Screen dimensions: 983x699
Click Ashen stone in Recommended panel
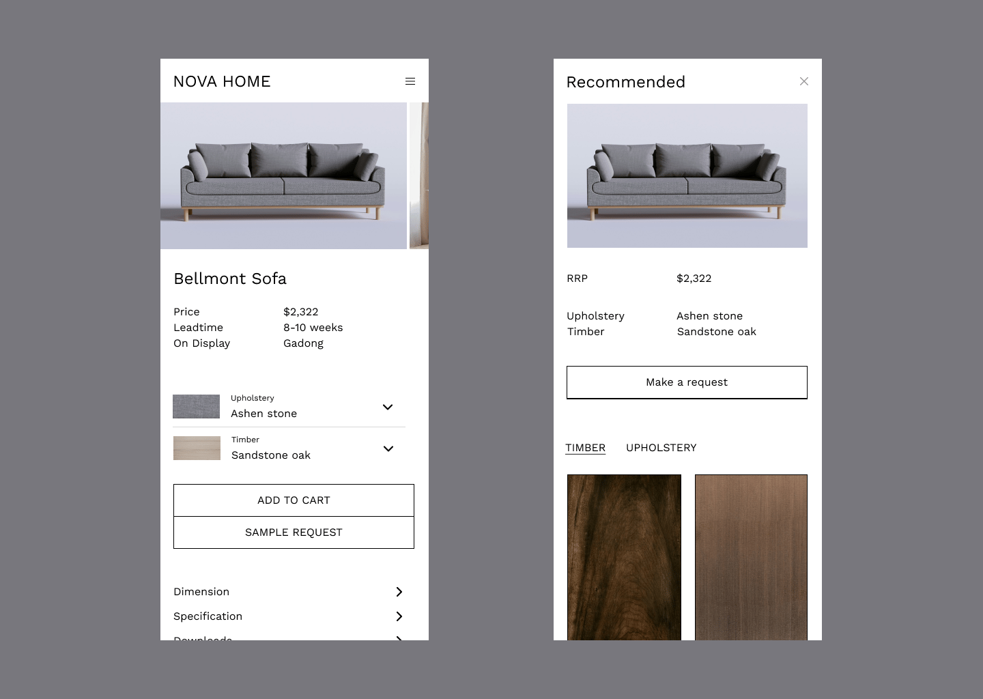710,316
